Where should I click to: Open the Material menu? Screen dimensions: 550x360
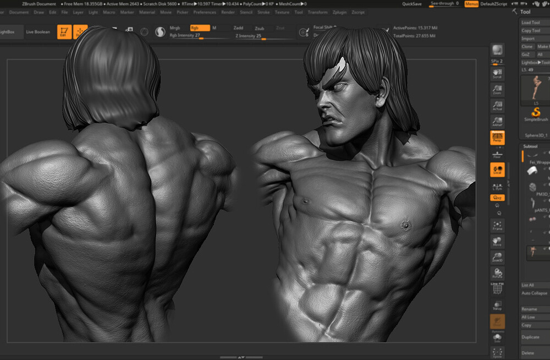pos(147,12)
